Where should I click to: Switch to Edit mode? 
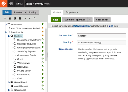pos(7,12)
